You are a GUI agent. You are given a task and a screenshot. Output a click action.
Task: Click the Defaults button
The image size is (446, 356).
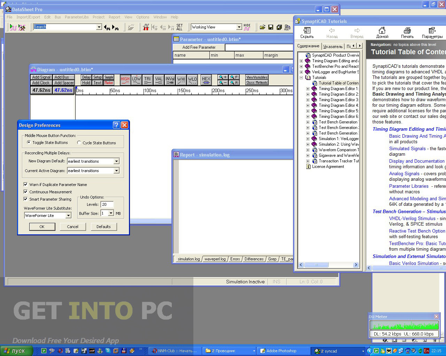(x=103, y=227)
